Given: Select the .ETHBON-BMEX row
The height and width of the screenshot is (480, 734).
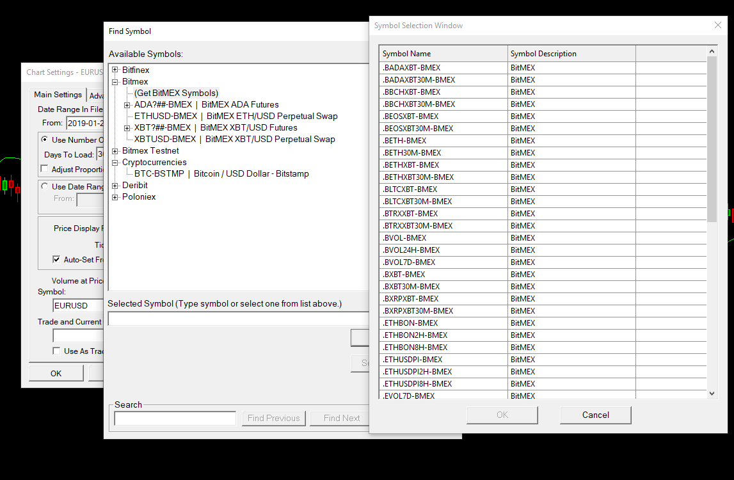Looking at the screenshot, I should pos(543,324).
